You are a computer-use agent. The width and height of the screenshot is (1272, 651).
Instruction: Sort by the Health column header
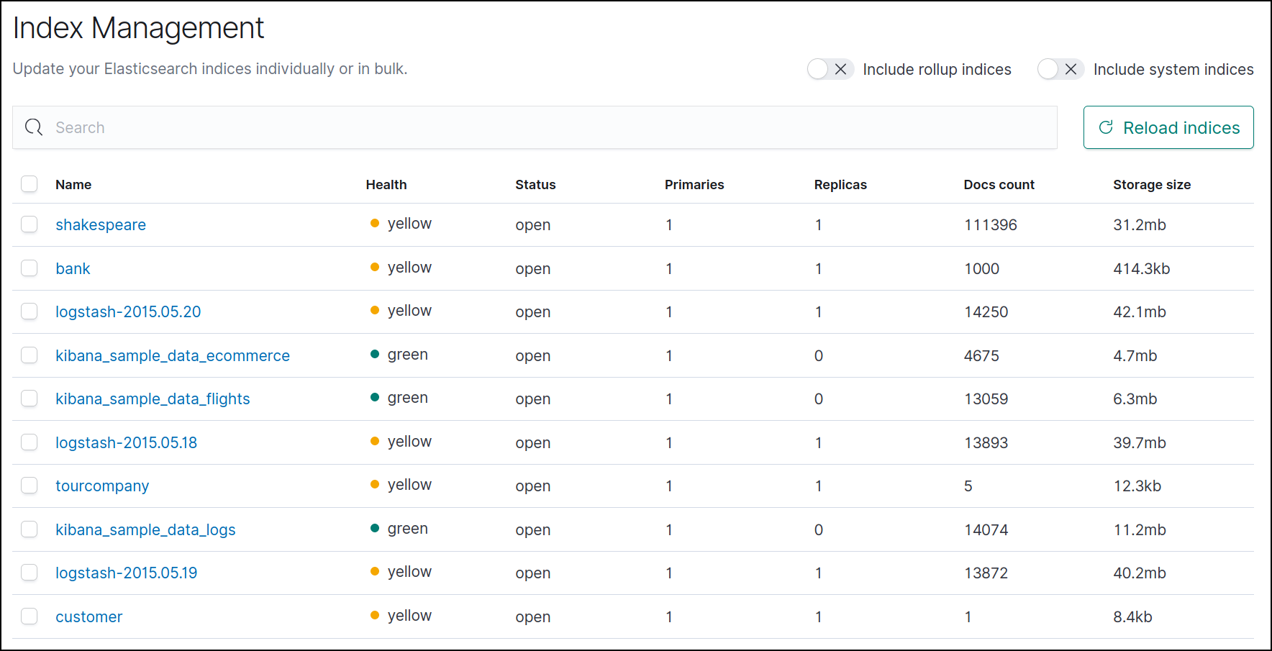tap(386, 185)
